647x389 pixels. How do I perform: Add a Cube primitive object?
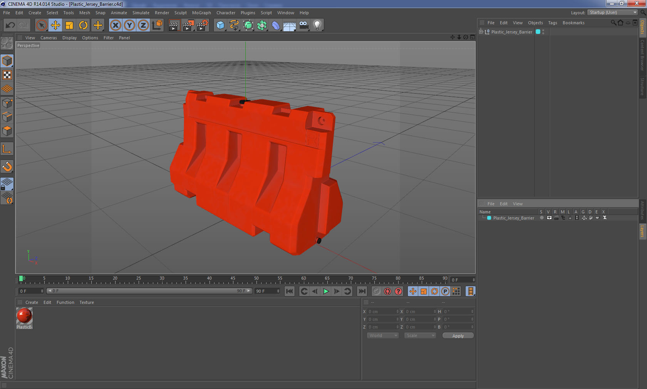coord(220,25)
